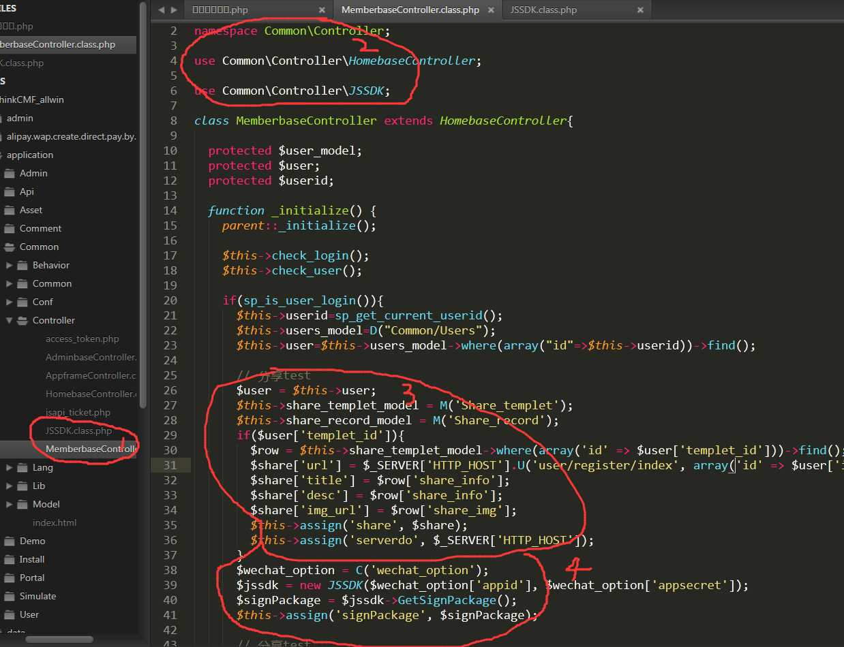
Task: Expand the Conf folder arrow
Action: pos(10,302)
